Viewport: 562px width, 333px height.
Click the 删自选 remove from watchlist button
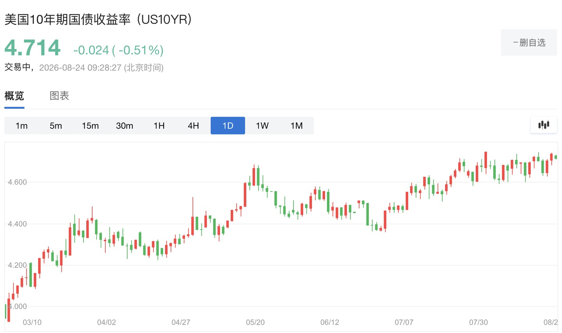[529, 43]
